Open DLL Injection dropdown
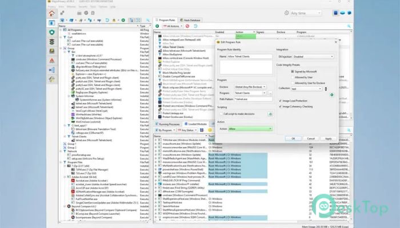 click(313, 56)
